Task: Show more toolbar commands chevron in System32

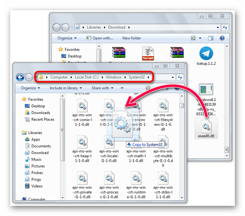Action: [x=122, y=88]
